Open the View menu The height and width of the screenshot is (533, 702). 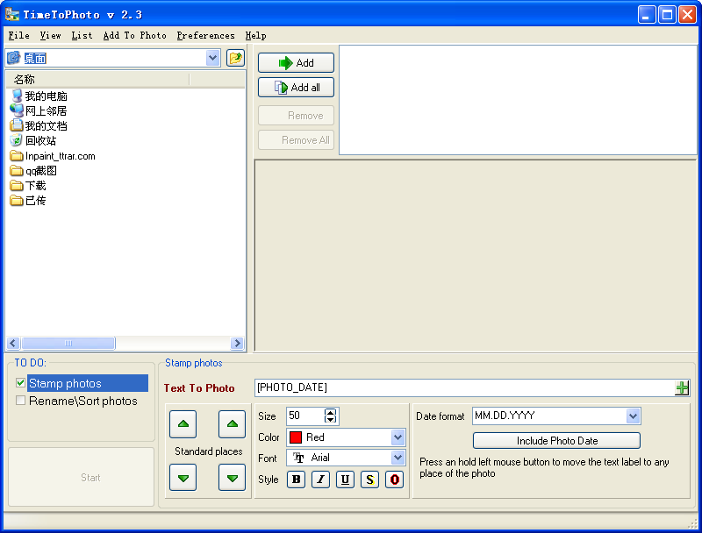tap(50, 35)
